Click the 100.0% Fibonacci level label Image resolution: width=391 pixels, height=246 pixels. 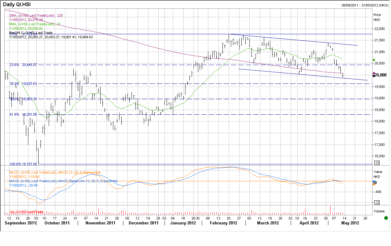pyautogui.click(x=23, y=164)
